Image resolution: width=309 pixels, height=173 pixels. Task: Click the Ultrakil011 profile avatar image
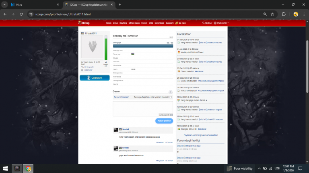tap(92, 47)
